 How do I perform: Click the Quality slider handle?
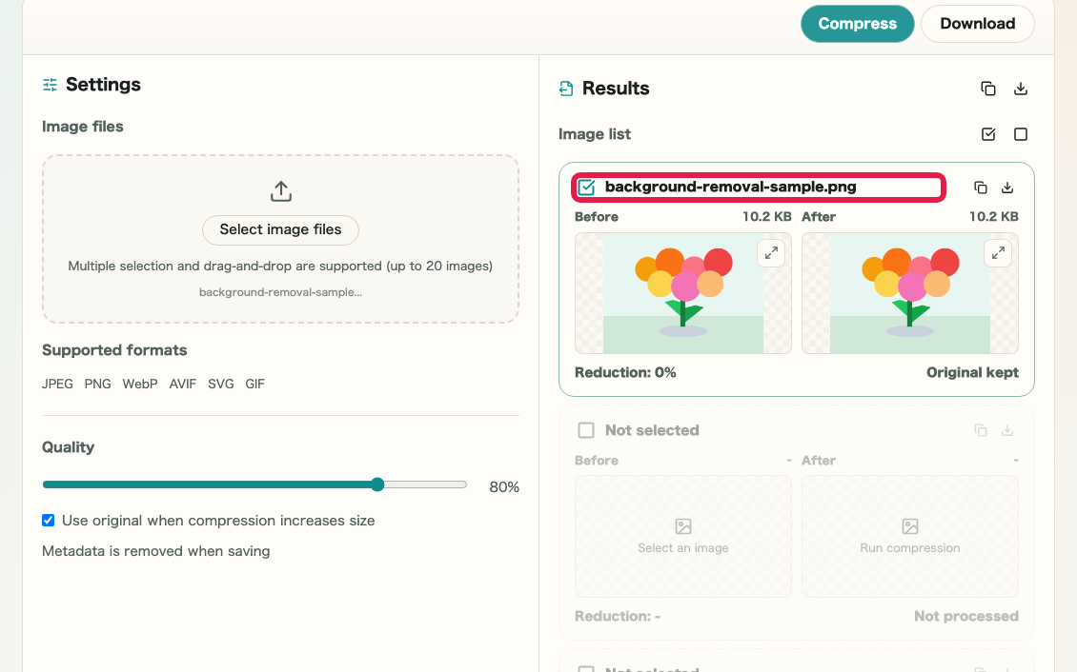coord(377,484)
